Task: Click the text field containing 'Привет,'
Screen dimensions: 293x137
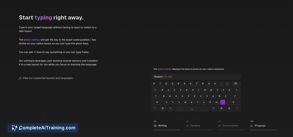Action: (196, 77)
